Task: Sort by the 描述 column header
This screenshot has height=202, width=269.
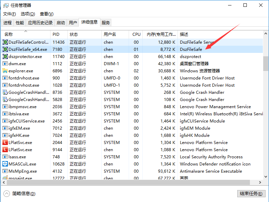Action: (220, 34)
